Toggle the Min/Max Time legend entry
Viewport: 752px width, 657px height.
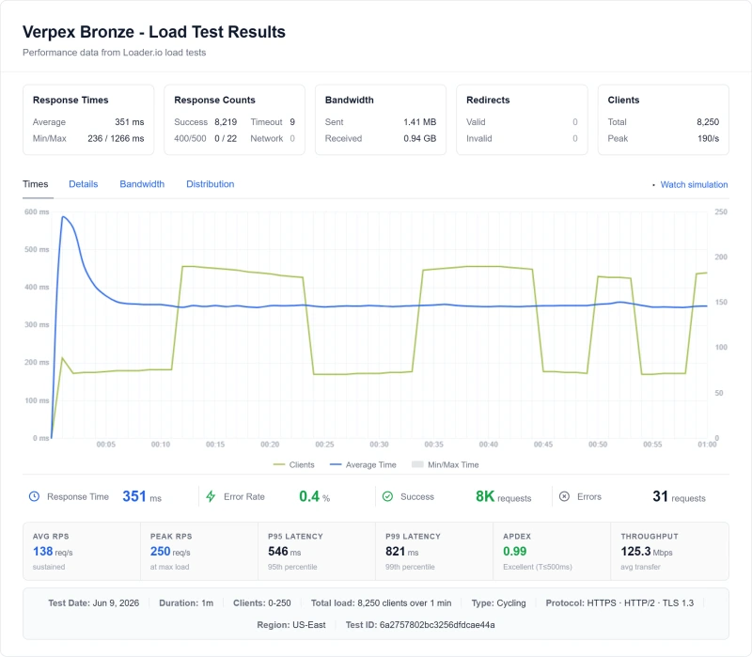click(445, 464)
